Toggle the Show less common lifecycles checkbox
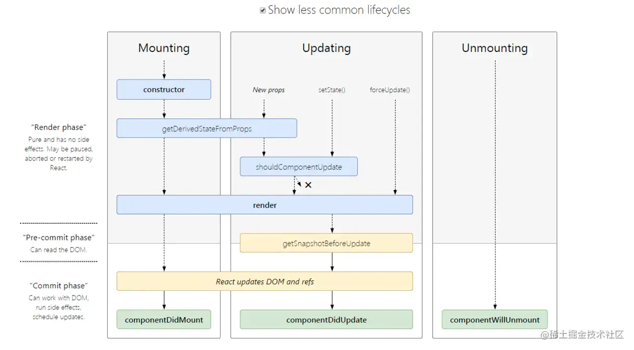Screen dimensions: 634x350 (263, 10)
